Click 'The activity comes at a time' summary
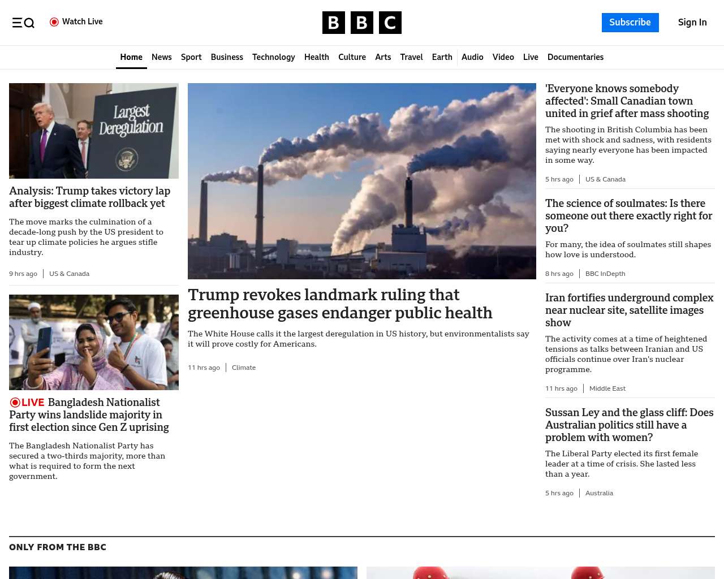Image resolution: width=724 pixels, height=579 pixels. pos(626,354)
